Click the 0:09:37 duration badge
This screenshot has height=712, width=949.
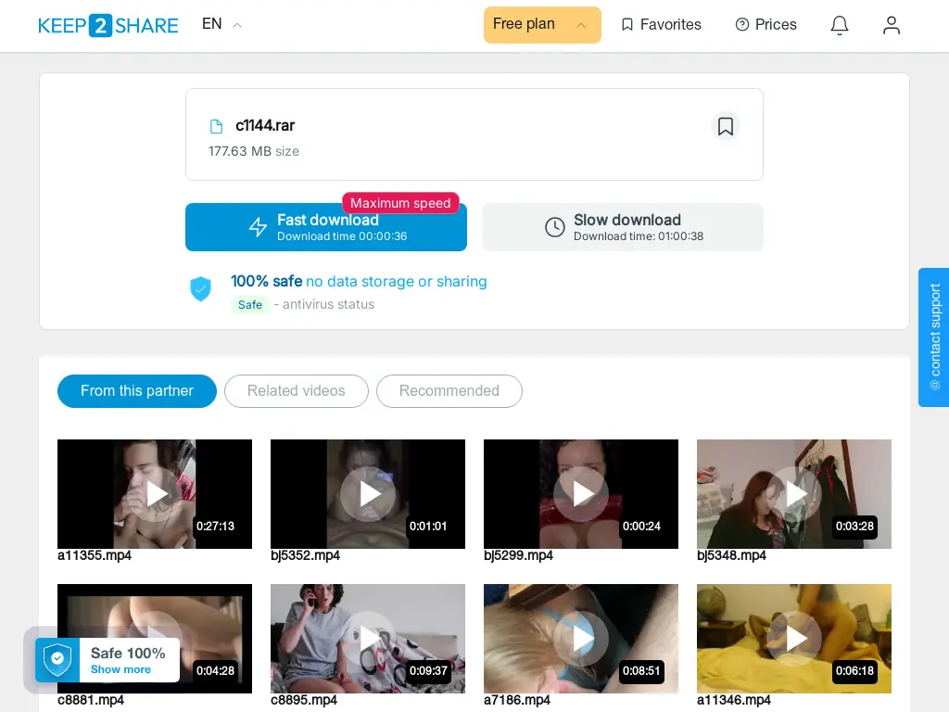click(x=428, y=671)
